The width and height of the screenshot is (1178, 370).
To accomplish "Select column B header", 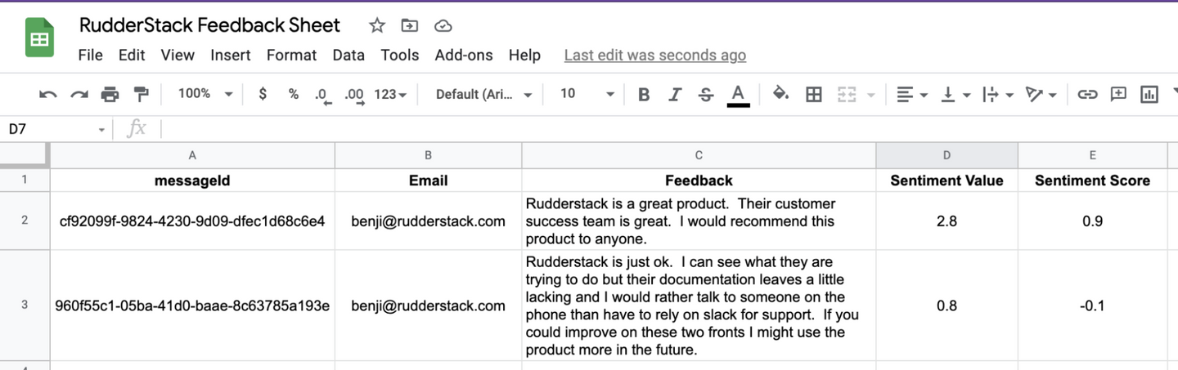I will click(x=428, y=155).
